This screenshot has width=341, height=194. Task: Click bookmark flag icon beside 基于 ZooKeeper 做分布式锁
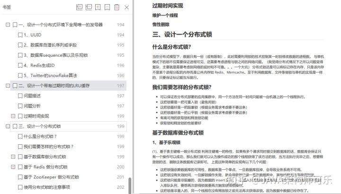pos(20,177)
